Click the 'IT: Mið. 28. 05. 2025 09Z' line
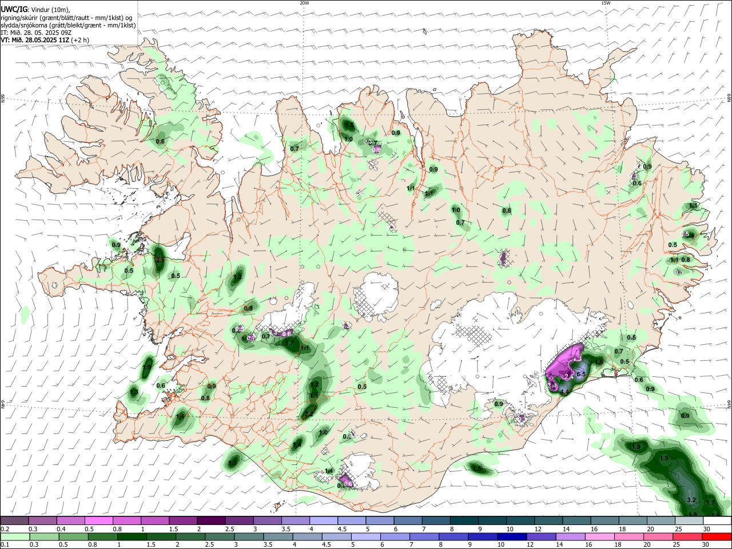The width and height of the screenshot is (732, 549). (36, 33)
